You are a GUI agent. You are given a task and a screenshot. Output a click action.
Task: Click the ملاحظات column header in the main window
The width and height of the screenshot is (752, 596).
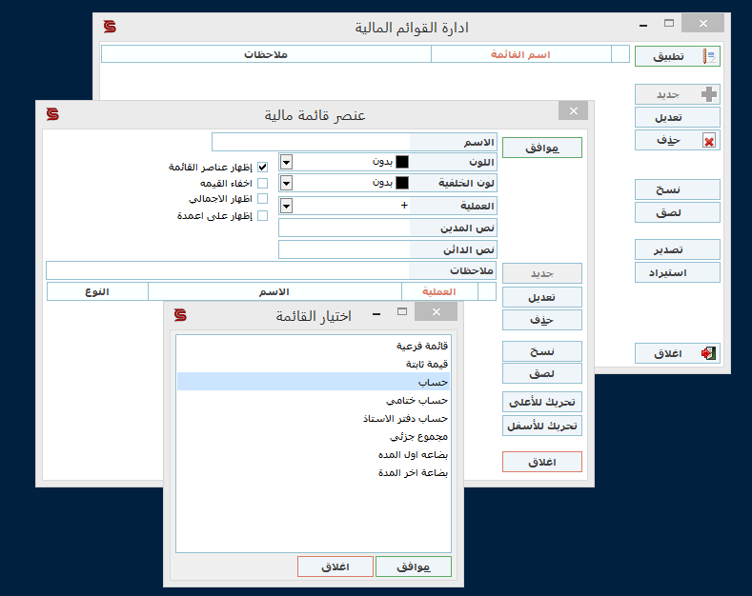coord(266,54)
